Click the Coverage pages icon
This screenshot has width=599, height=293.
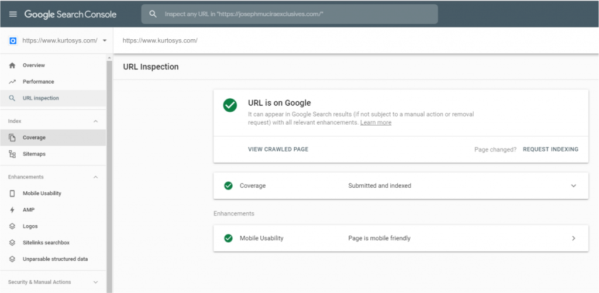12,137
